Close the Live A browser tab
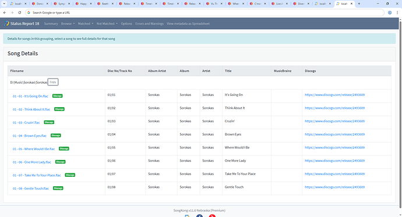 (x=287, y=3)
